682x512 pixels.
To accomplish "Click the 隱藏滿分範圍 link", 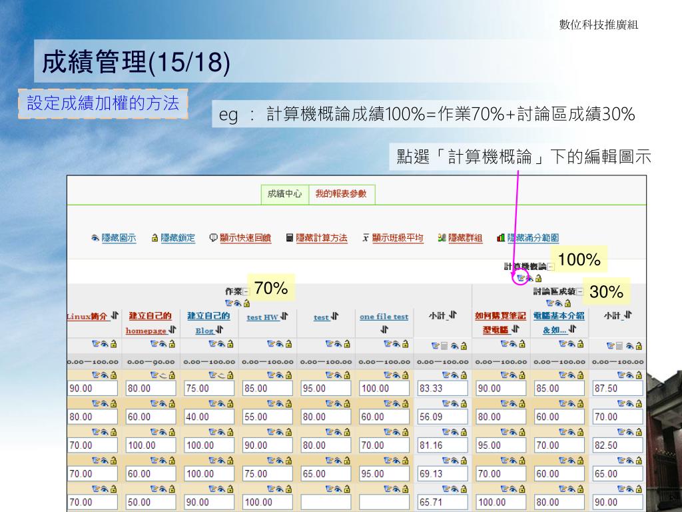I will (533, 238).
